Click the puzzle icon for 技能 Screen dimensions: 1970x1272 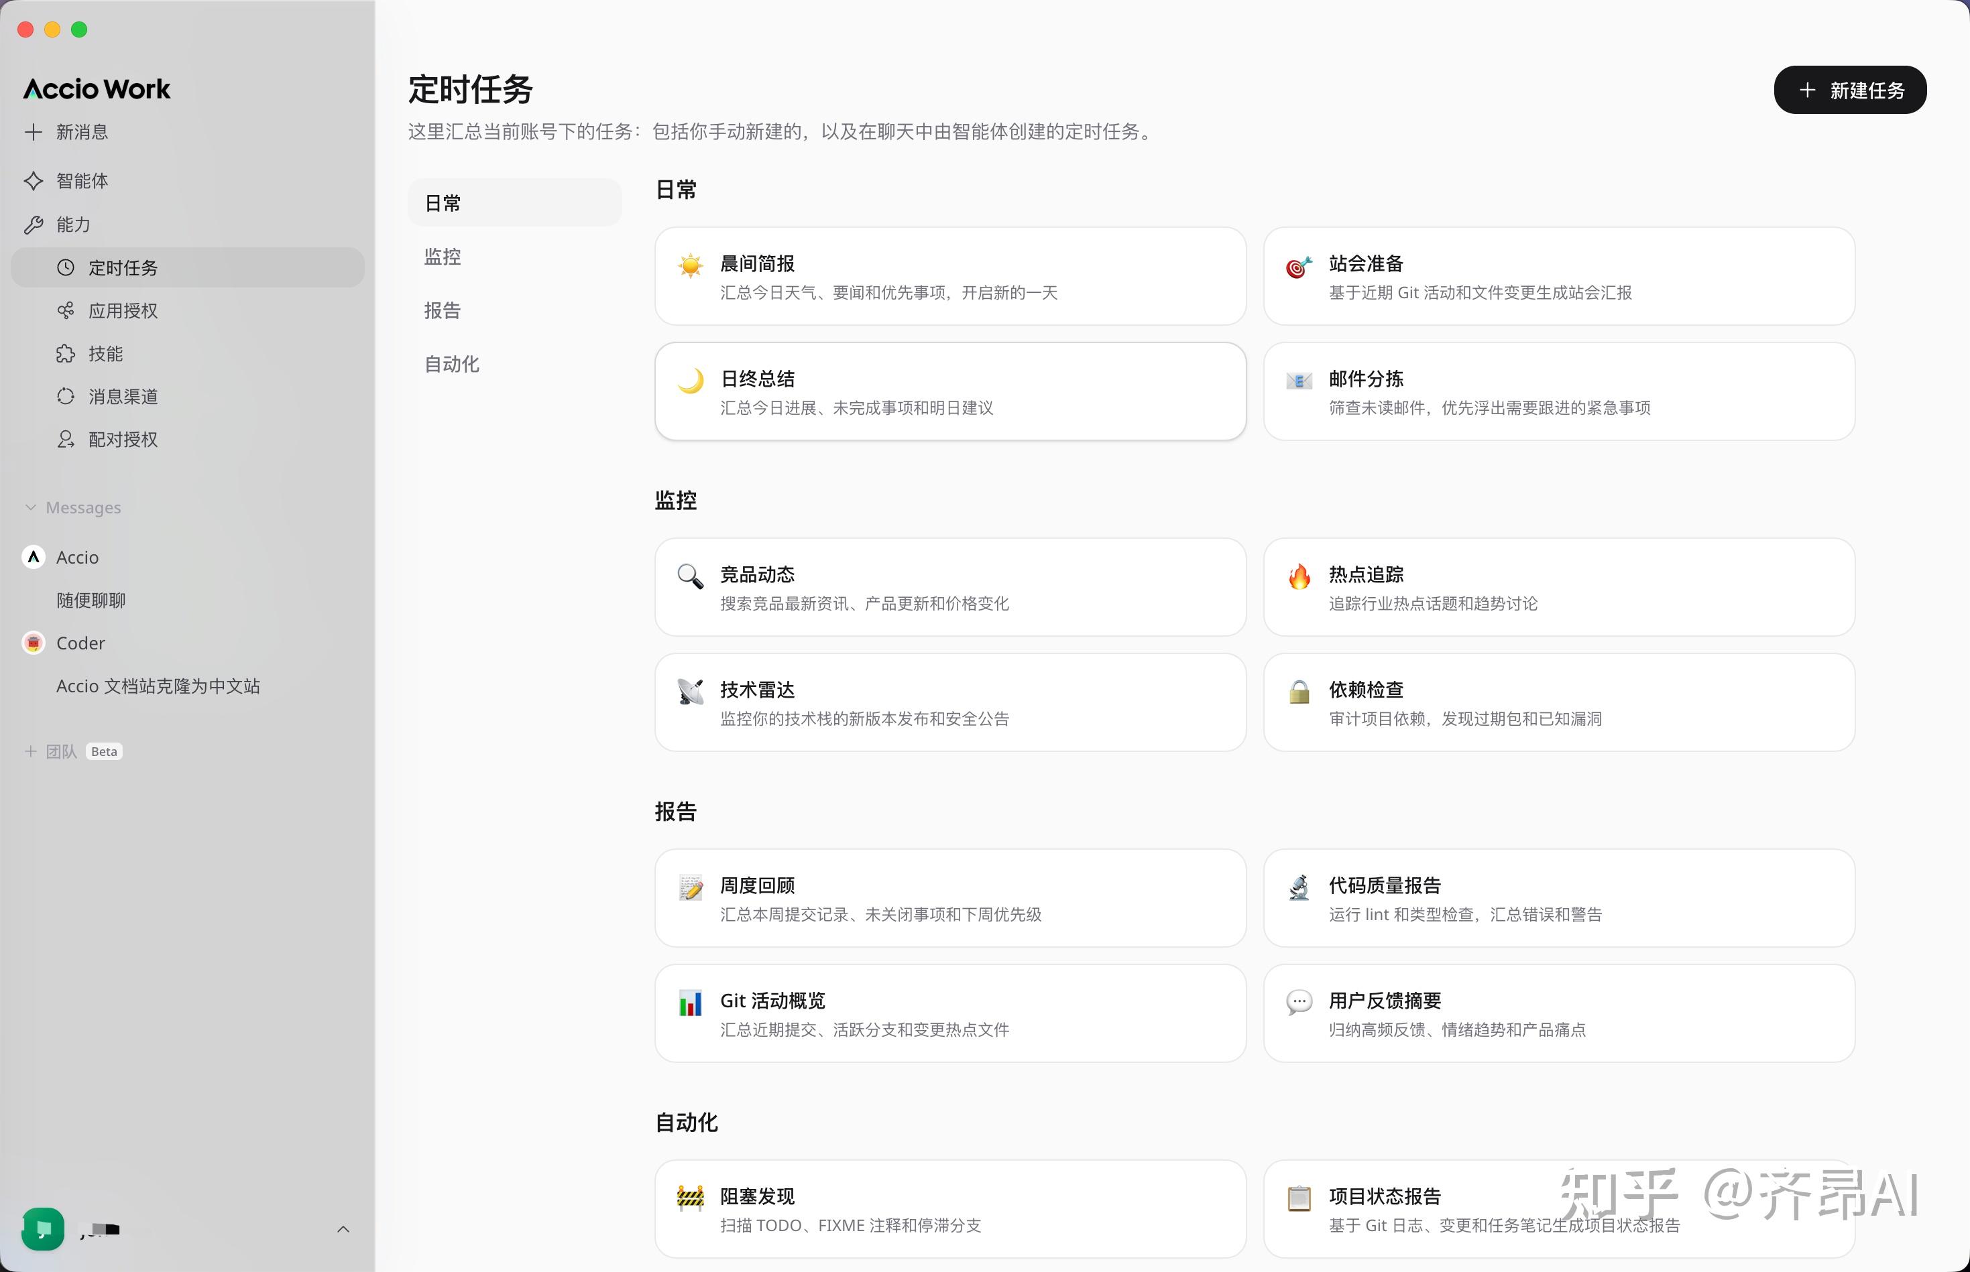[65, 353]
